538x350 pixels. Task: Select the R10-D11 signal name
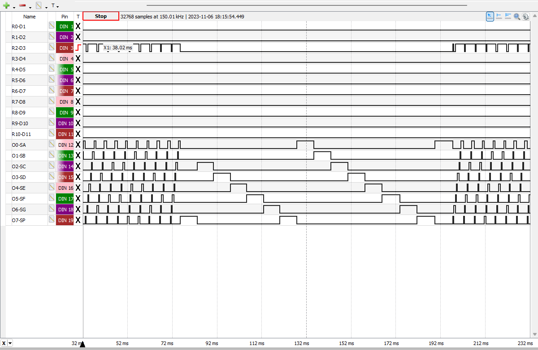tap(21, 134)
